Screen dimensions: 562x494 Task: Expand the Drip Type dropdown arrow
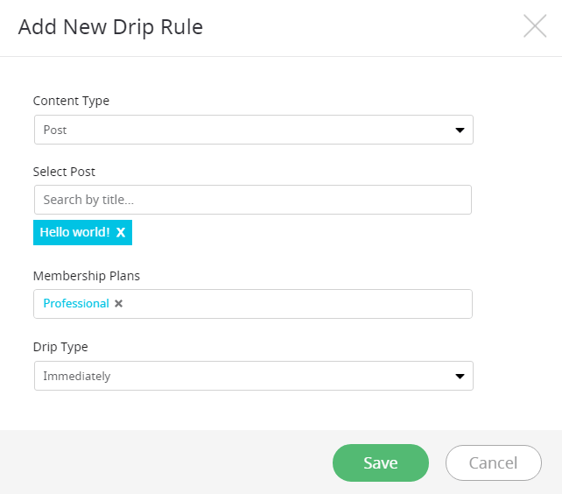[x=460, y=376]
